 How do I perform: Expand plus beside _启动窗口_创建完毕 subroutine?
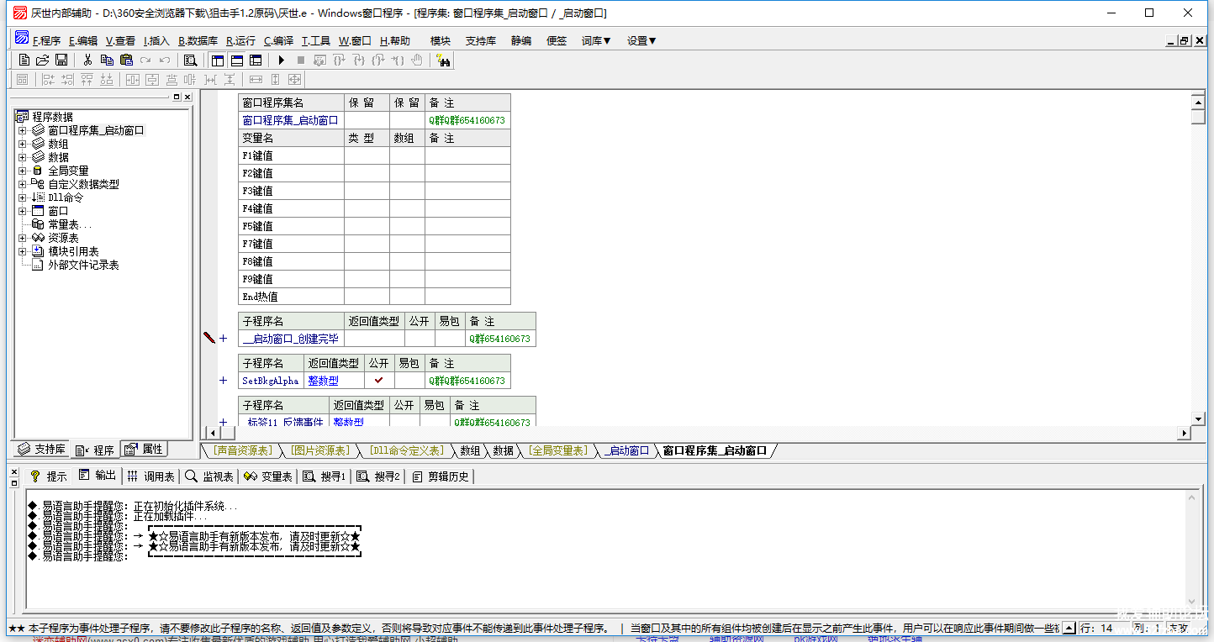[223, 339]
